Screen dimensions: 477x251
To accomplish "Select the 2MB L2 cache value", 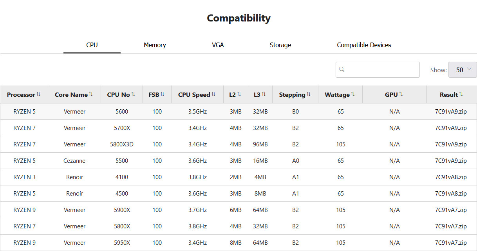I will point(236,177).
